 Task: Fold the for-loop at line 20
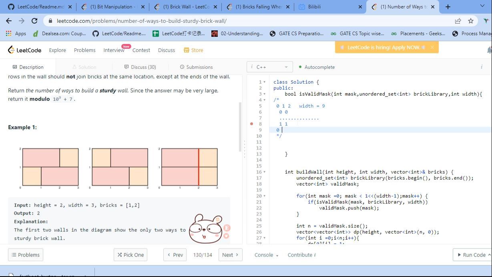click(x=264, y=196)
